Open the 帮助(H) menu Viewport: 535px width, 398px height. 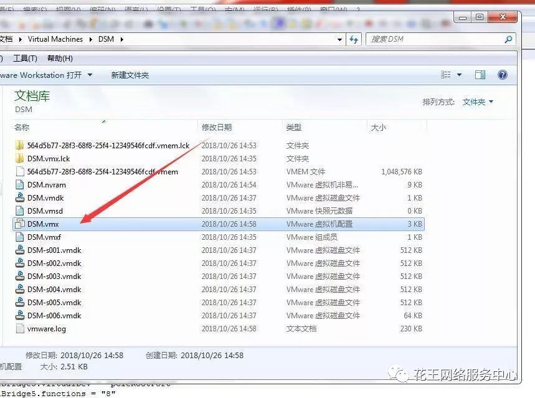(59, 58)
